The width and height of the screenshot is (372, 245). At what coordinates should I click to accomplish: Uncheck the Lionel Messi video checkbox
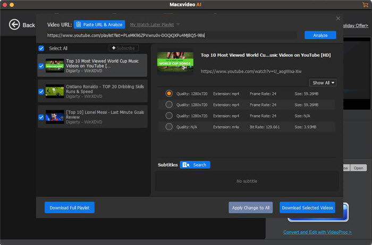(41, 117)
